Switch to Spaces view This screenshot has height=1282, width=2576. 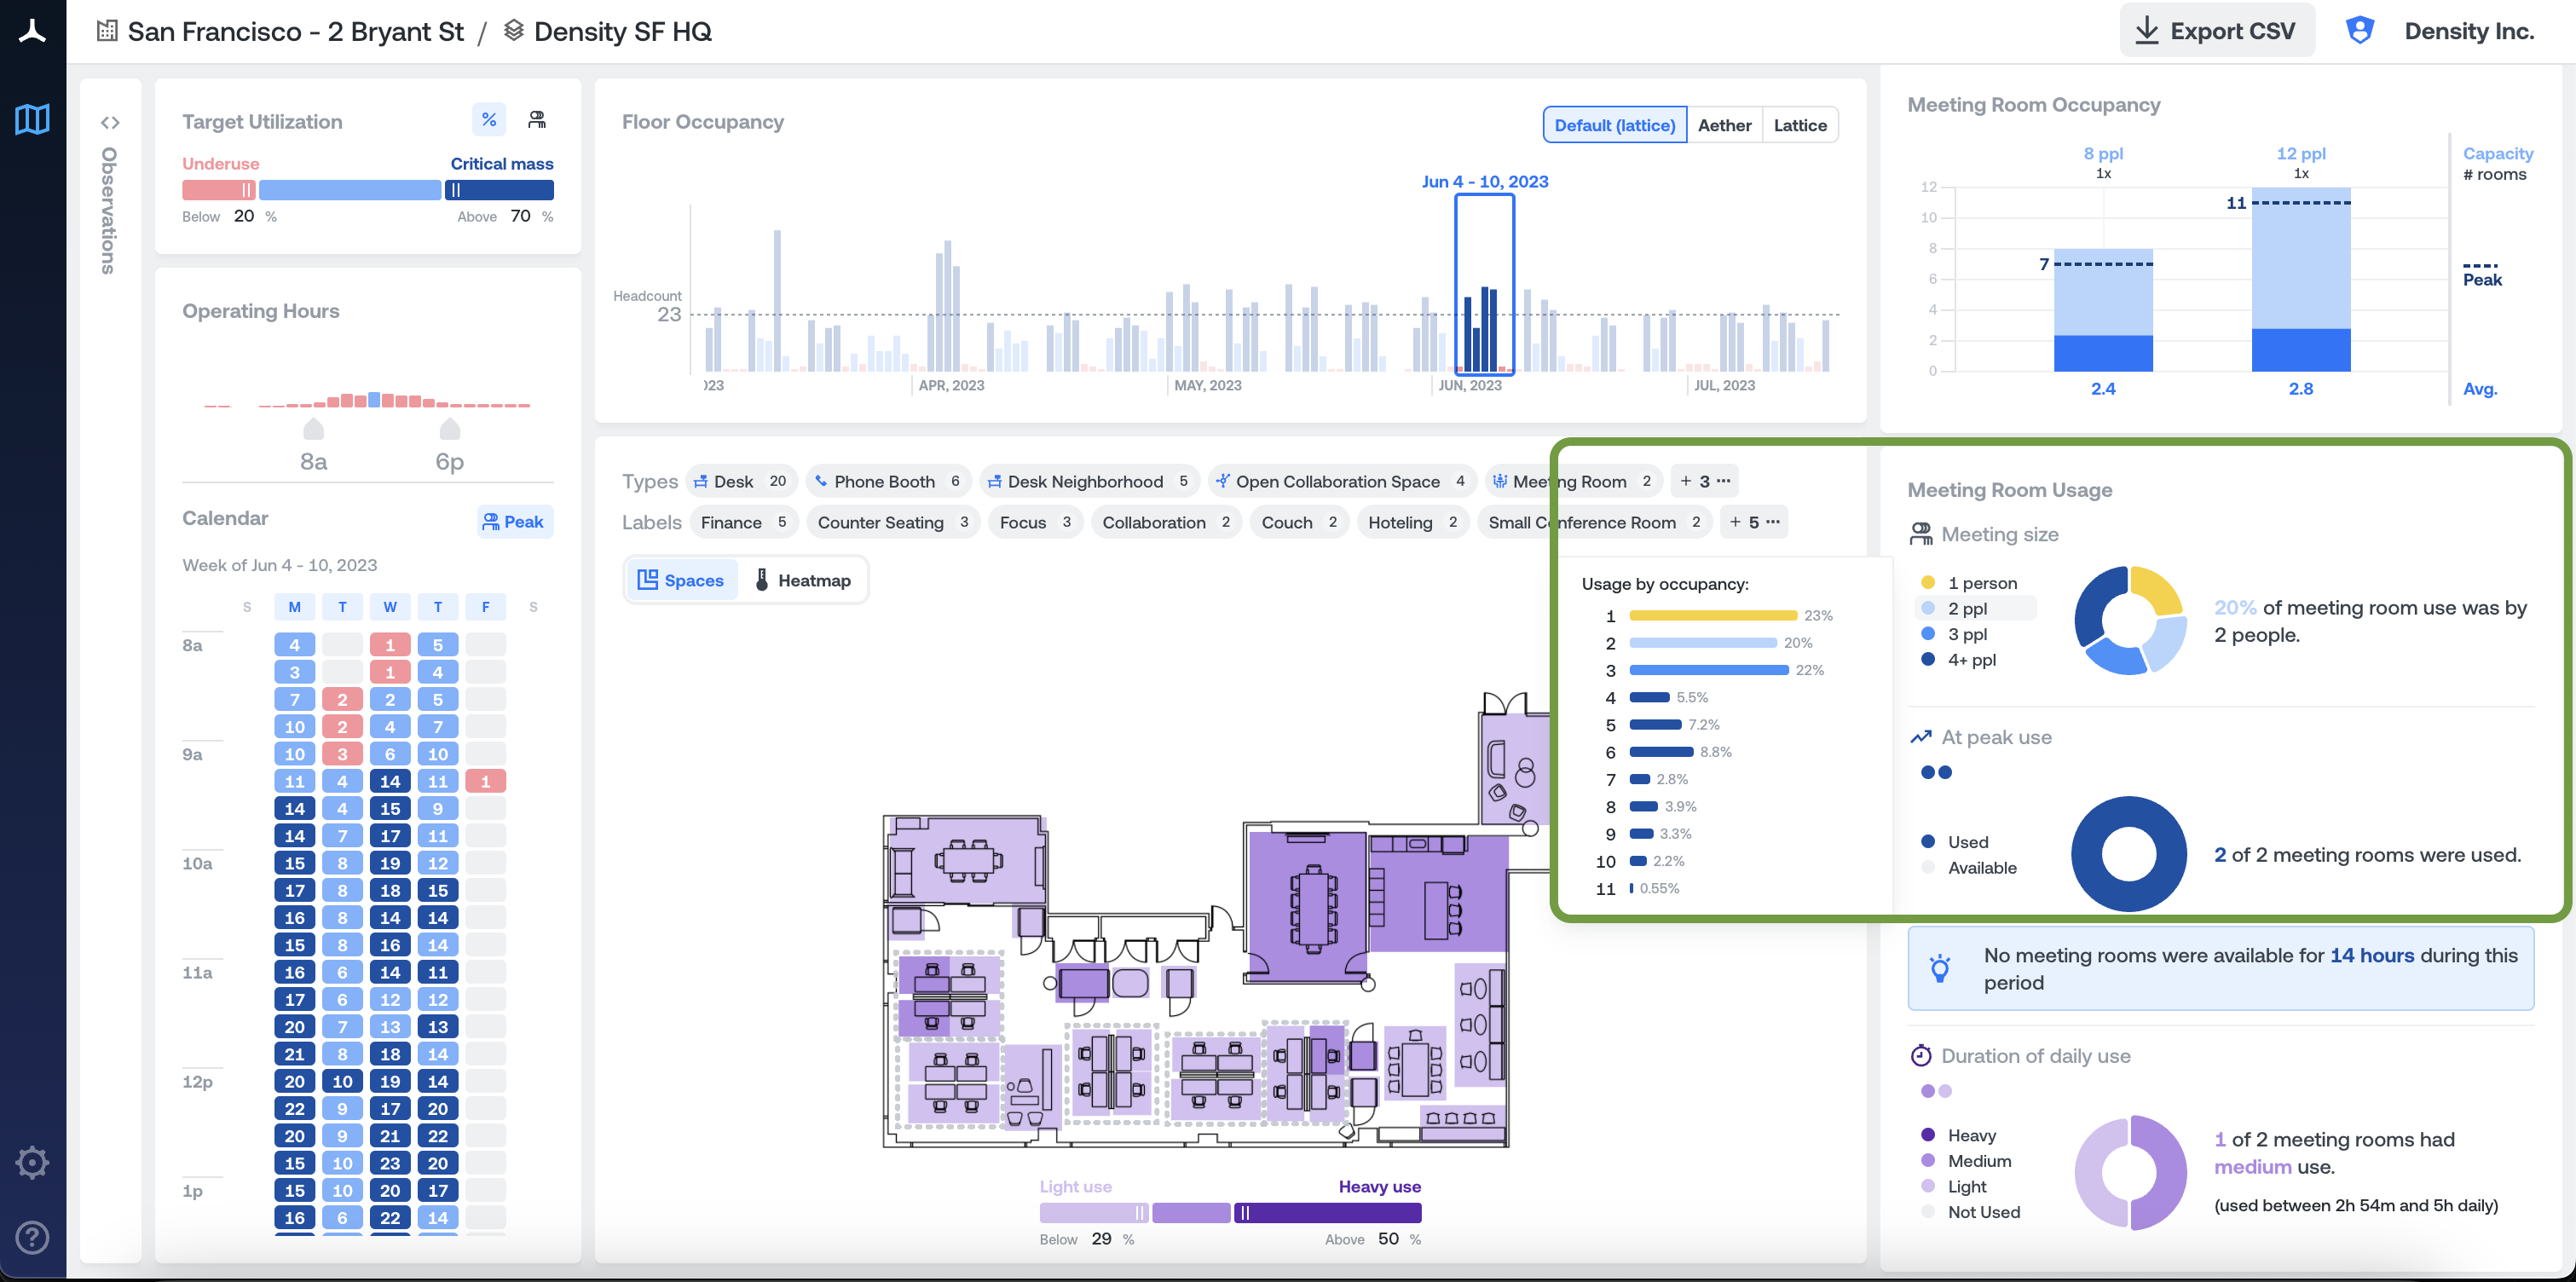(681, 580)
